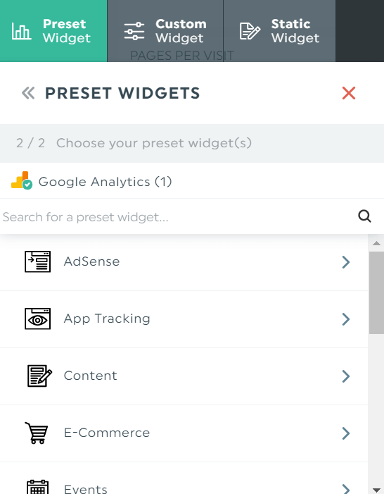Expand the App Tracking chevron arrow
This screenshot has width=384, height=494.
pos(346,319)
